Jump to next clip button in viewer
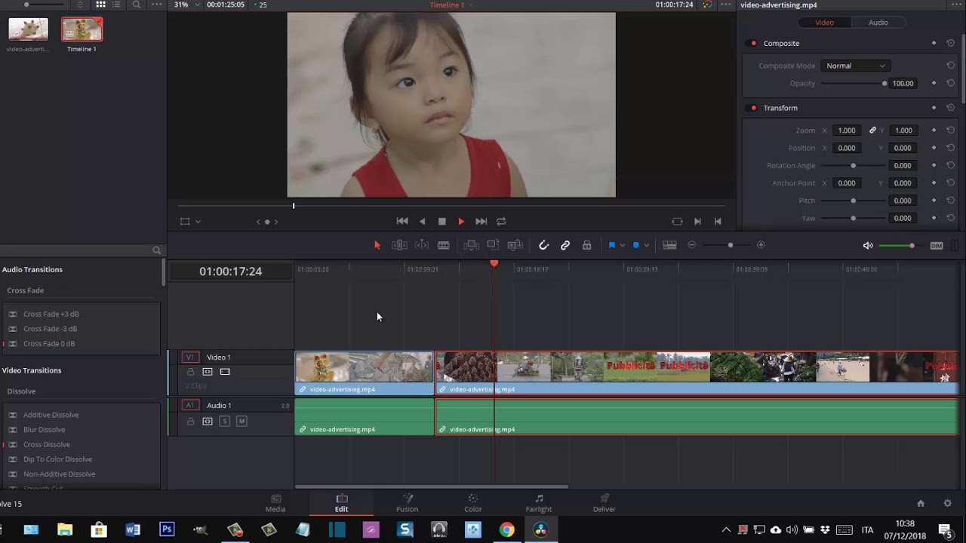This screenshot has height=543, width=966. [x=697, y=221]
